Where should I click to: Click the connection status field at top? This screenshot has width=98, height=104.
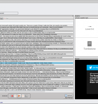(x=9, y=13)
